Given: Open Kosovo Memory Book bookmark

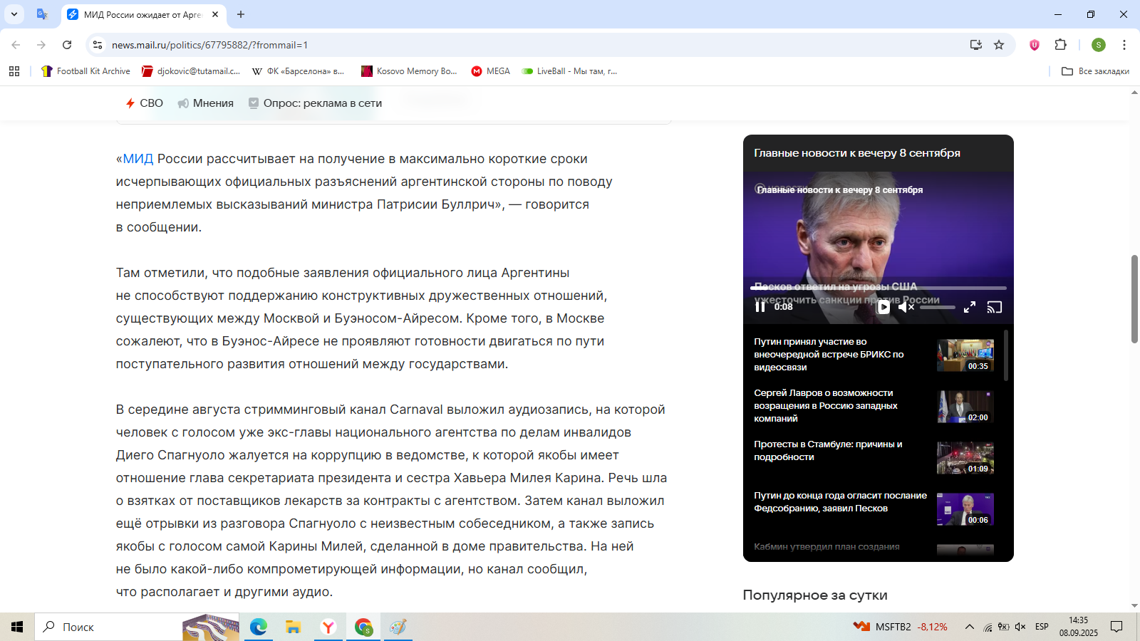Looking at the screenshot, I should pyautogui.click(x=409, y=71).
